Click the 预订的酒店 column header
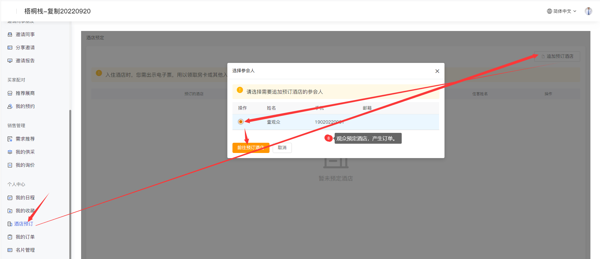 coord(194,94)
